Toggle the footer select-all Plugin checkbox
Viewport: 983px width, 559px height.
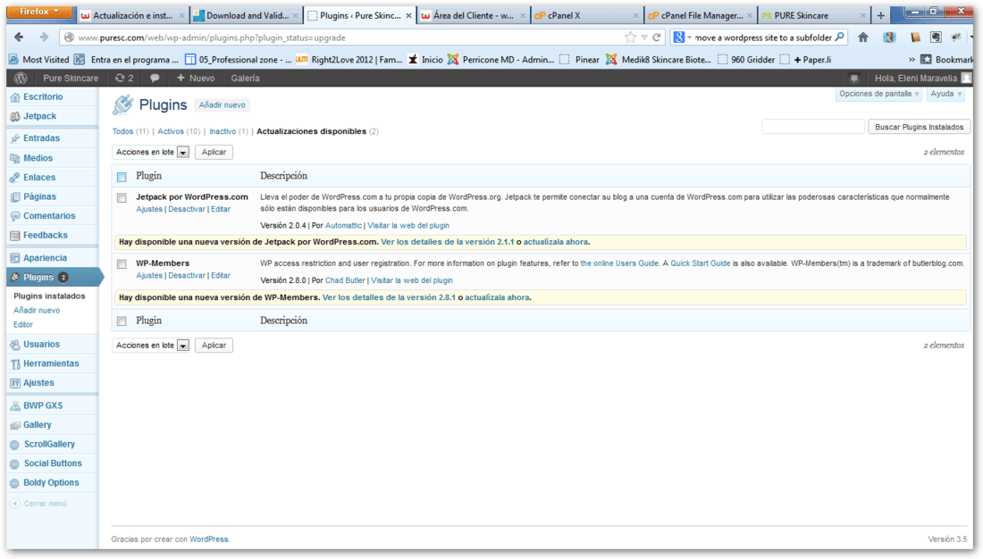click(x=122, y=321)
